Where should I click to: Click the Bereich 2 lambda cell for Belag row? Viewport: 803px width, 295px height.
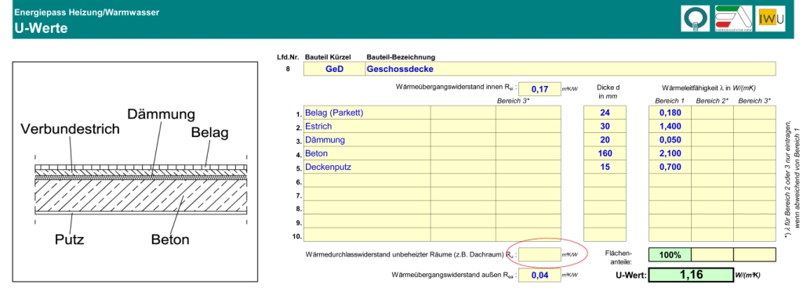click(712, 113)
